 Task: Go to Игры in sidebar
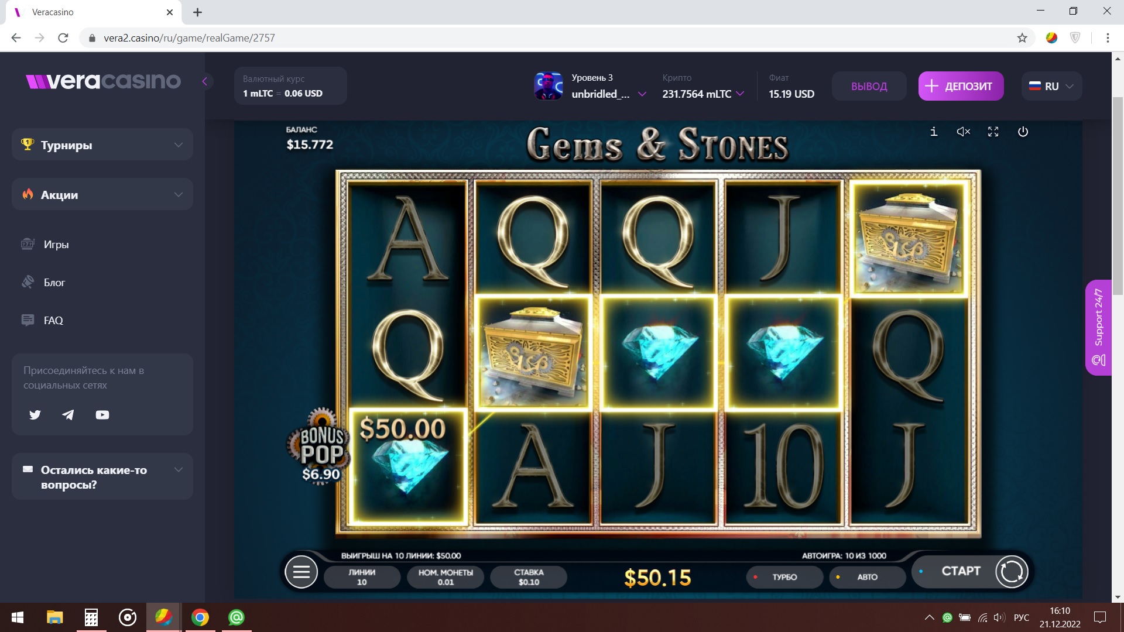pos(56,244)
